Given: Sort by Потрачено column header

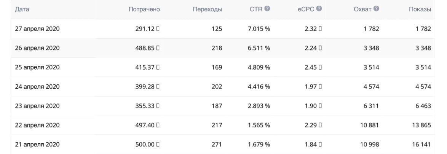Looking at the screenshot, I should tap(144, 9).
